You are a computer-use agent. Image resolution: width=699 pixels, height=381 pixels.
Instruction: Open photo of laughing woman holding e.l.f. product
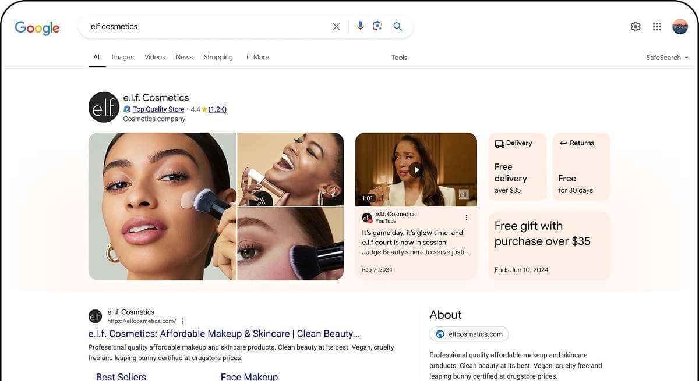(291, 169)
